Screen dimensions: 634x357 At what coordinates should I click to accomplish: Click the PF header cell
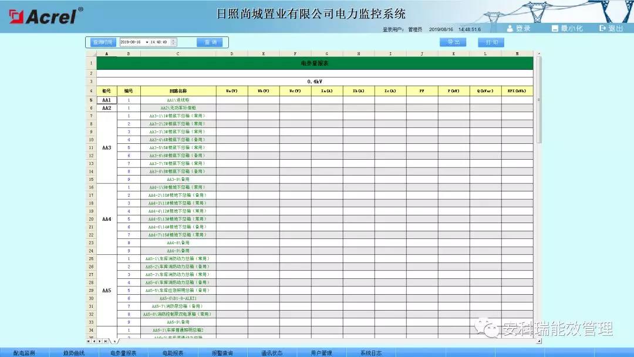click(421, 91)
